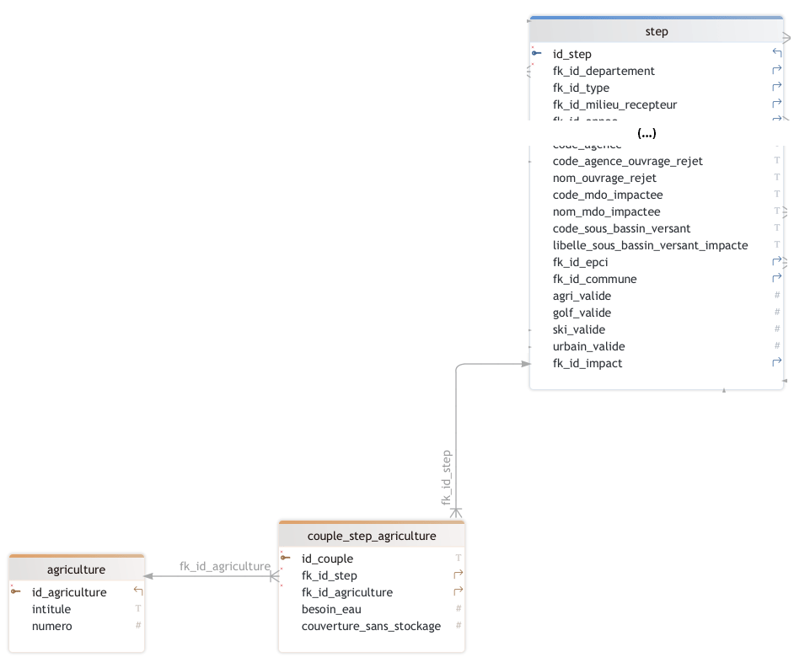Click the numeric type icon beside golf_valide

[x=776, y=313]
